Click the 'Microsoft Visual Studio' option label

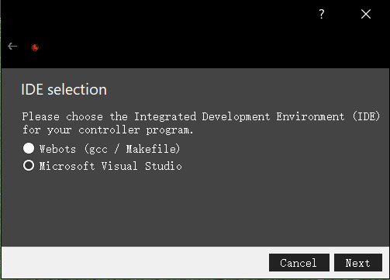(x=110, y=166)
